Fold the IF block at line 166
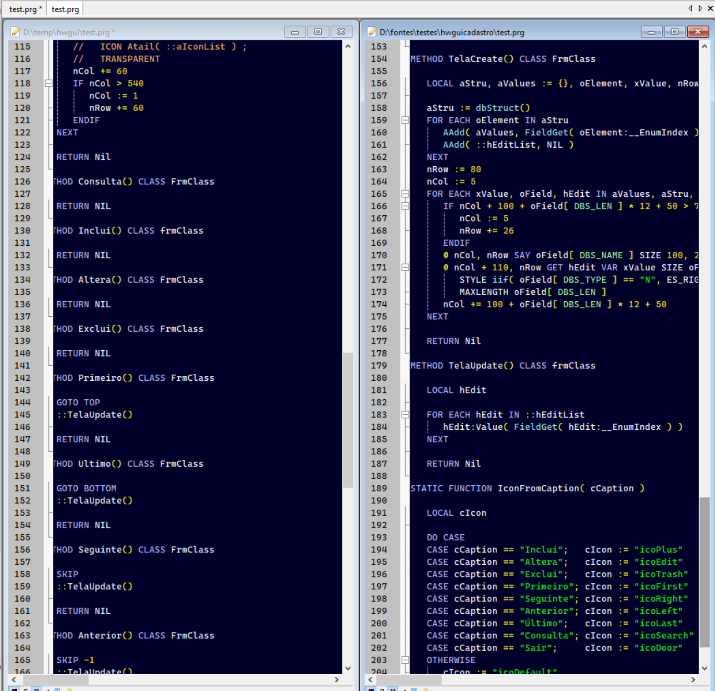This screenshot has width=715, height=691. (x=405, y=206)
